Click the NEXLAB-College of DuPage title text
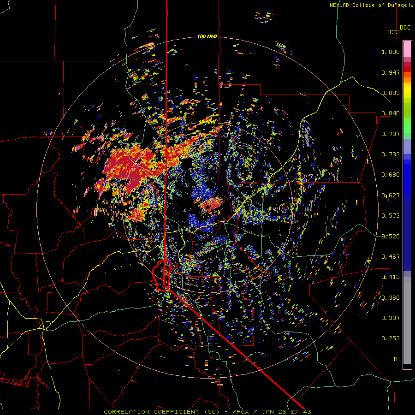The height and width of the screenshot is (415, 415). [371, 5]
